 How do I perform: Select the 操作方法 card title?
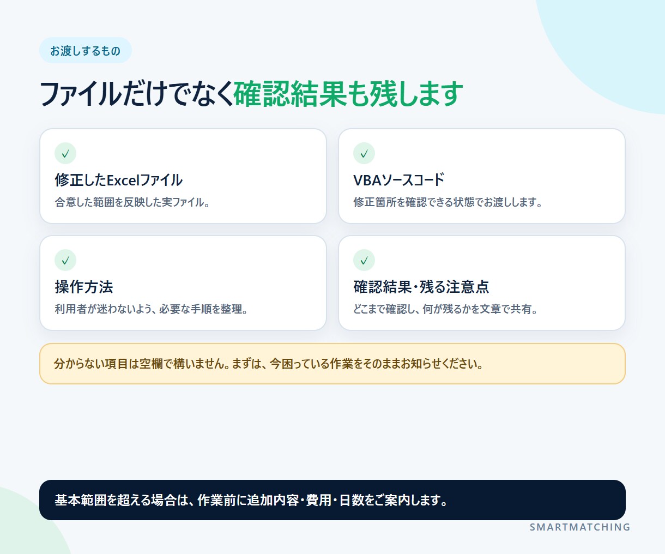(84, 287)
